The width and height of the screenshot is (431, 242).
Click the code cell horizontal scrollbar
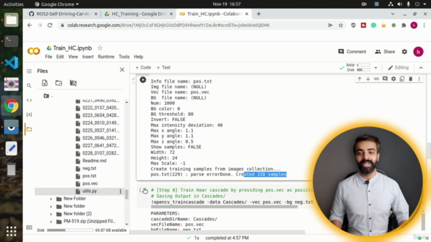[224, 207]
